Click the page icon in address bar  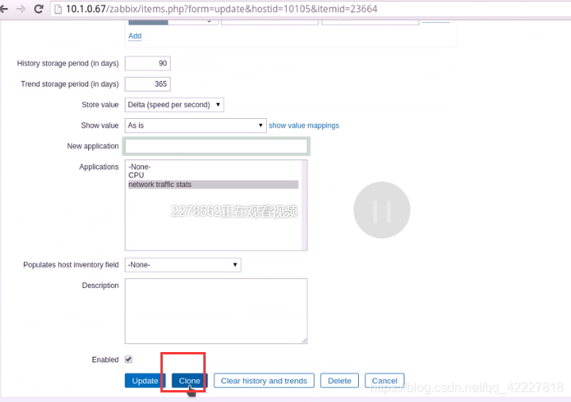[x=58, y=9]
